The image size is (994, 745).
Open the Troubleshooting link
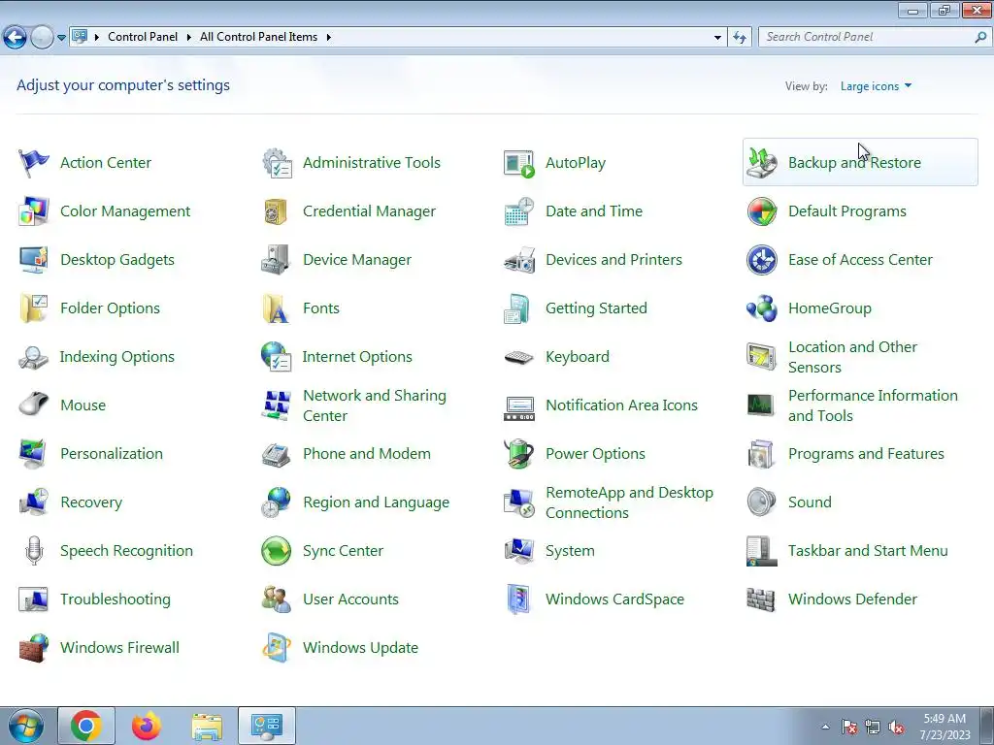(x=116, y=599)
